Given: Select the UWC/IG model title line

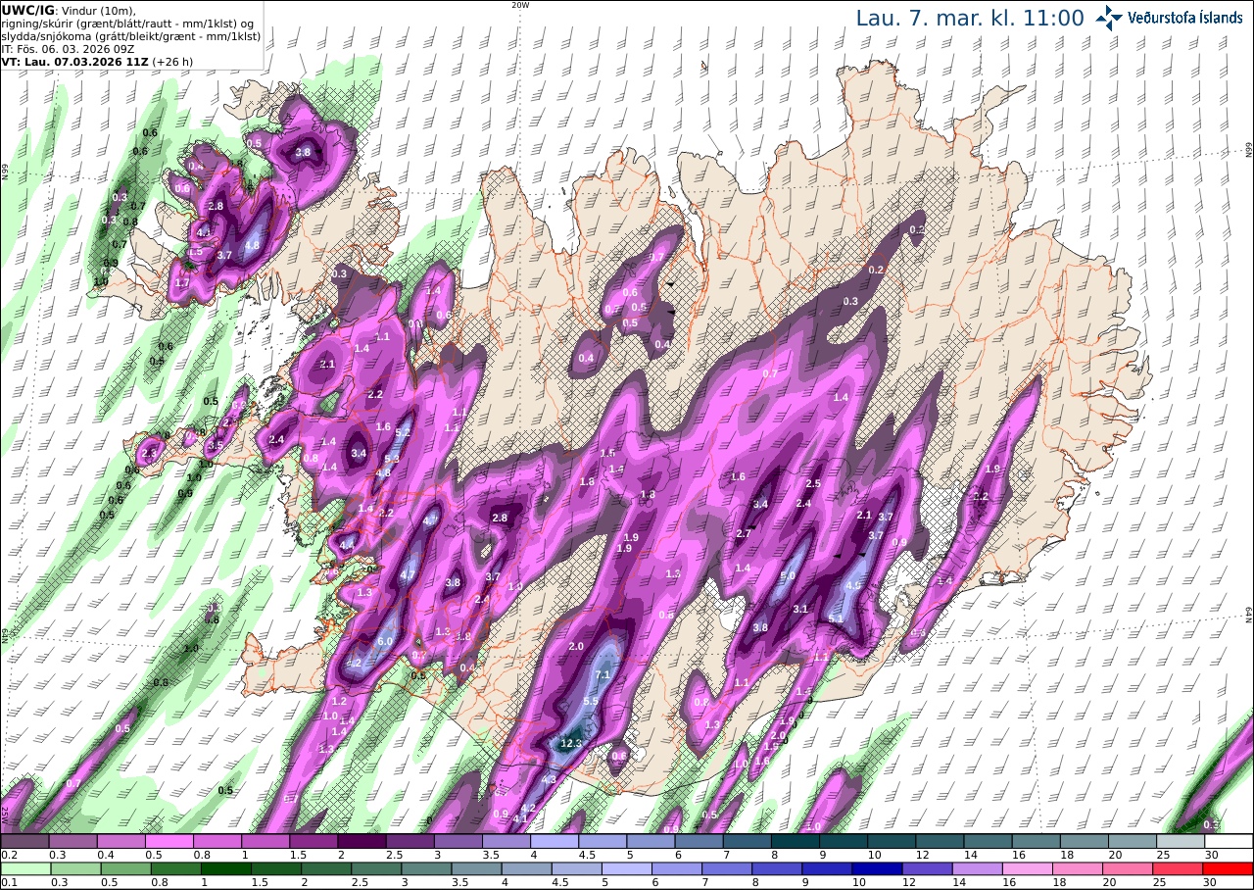Looking at the screenshot, I should (x=69, y=10).
